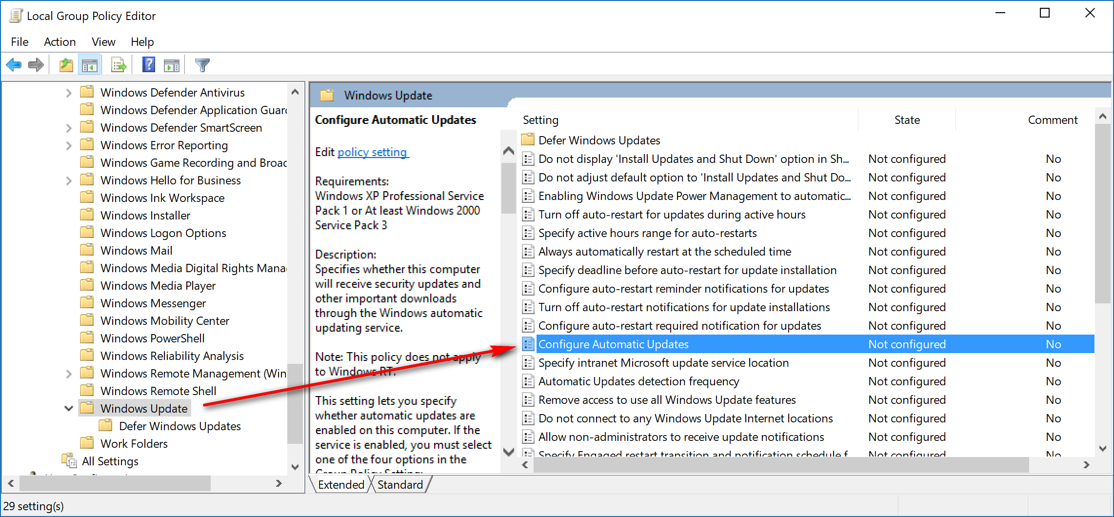Click the Local Group Policy Editor title icon
Image resolution: width=1114 pixels, height=517 pixels.
tap(16, 16)
